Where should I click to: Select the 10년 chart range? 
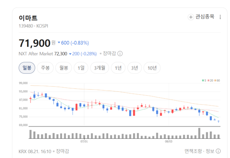click(x=152, y=68)
